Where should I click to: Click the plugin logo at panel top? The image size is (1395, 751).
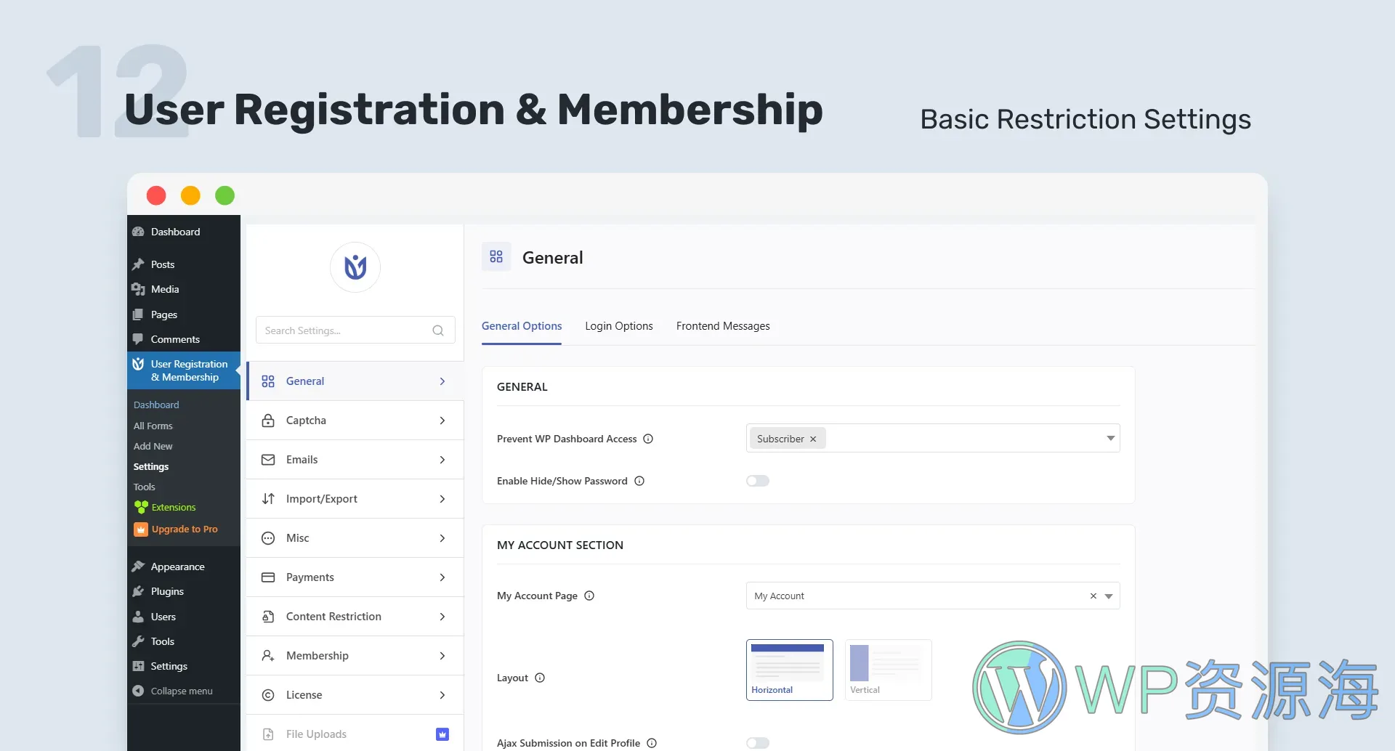(x=355, y=267)
